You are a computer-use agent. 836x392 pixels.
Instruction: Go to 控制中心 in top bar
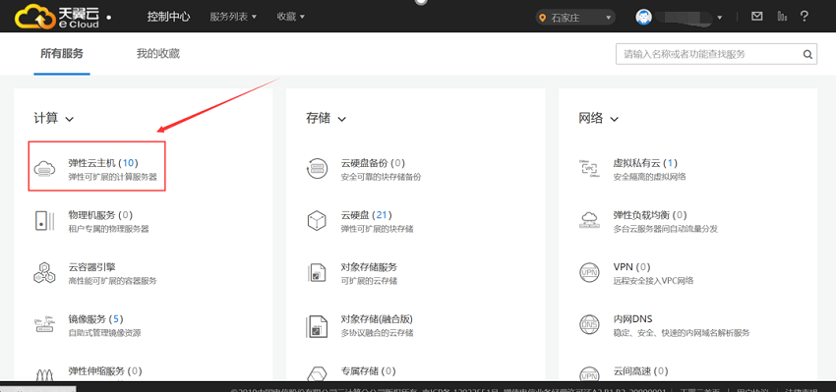coord(168,17)
